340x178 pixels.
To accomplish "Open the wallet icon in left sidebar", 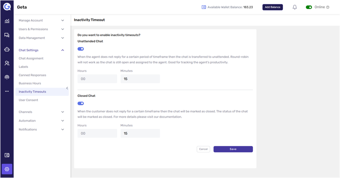I will click(x=7, y=155).
